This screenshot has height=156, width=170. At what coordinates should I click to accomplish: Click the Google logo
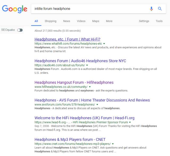point(15,9)
